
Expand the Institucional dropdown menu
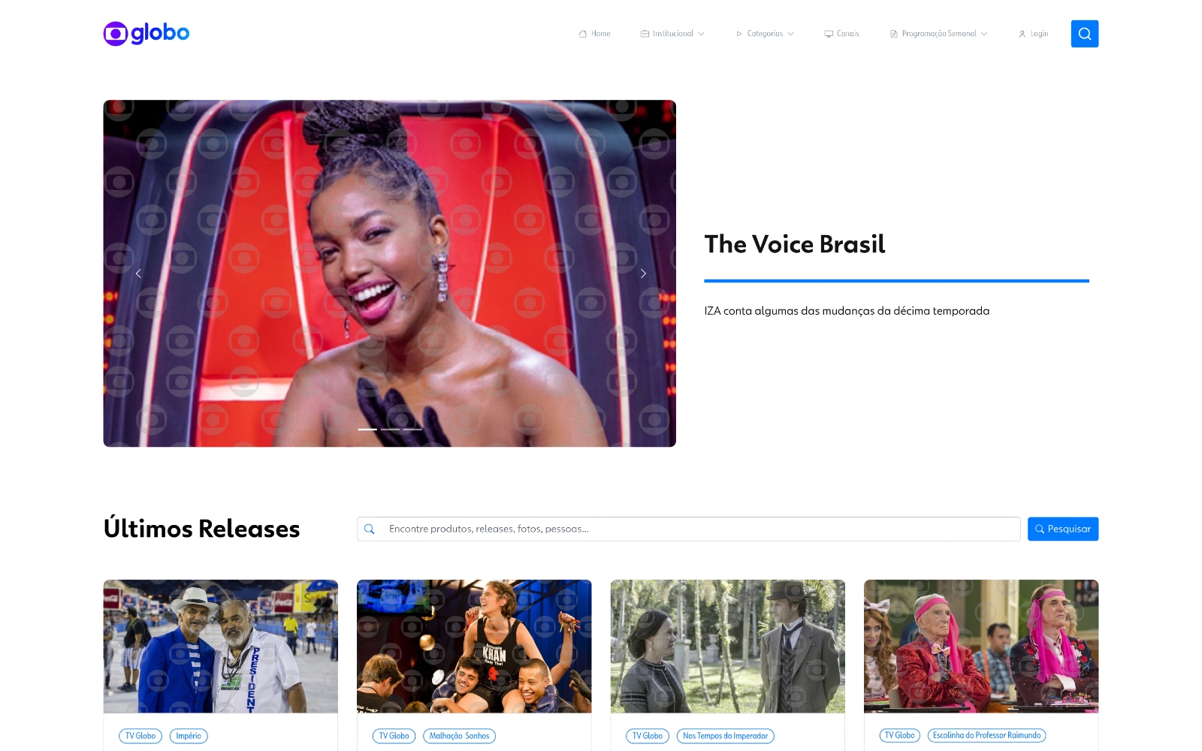[672, 34]
